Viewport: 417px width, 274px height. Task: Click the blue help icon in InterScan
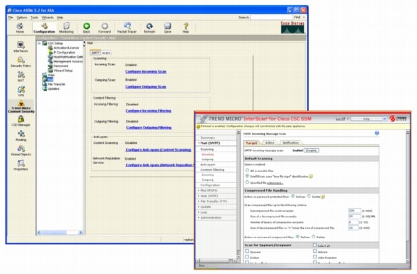[377, 133]
